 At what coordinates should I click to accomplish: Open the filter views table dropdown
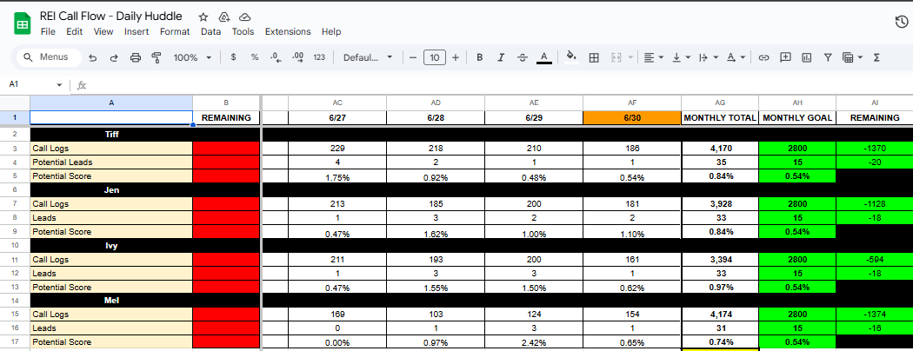click(852, 57)
